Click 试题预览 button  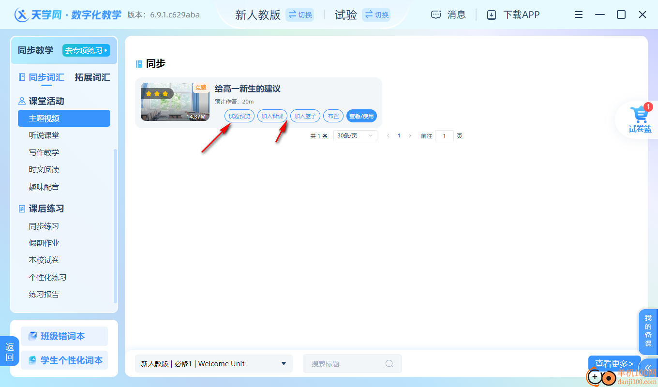pyautogui.click(x=239, y=116)
